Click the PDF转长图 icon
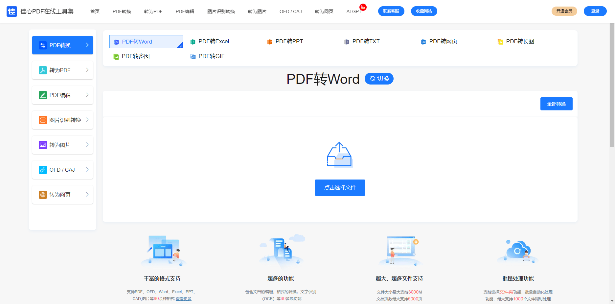 click(x=500, y=42)
